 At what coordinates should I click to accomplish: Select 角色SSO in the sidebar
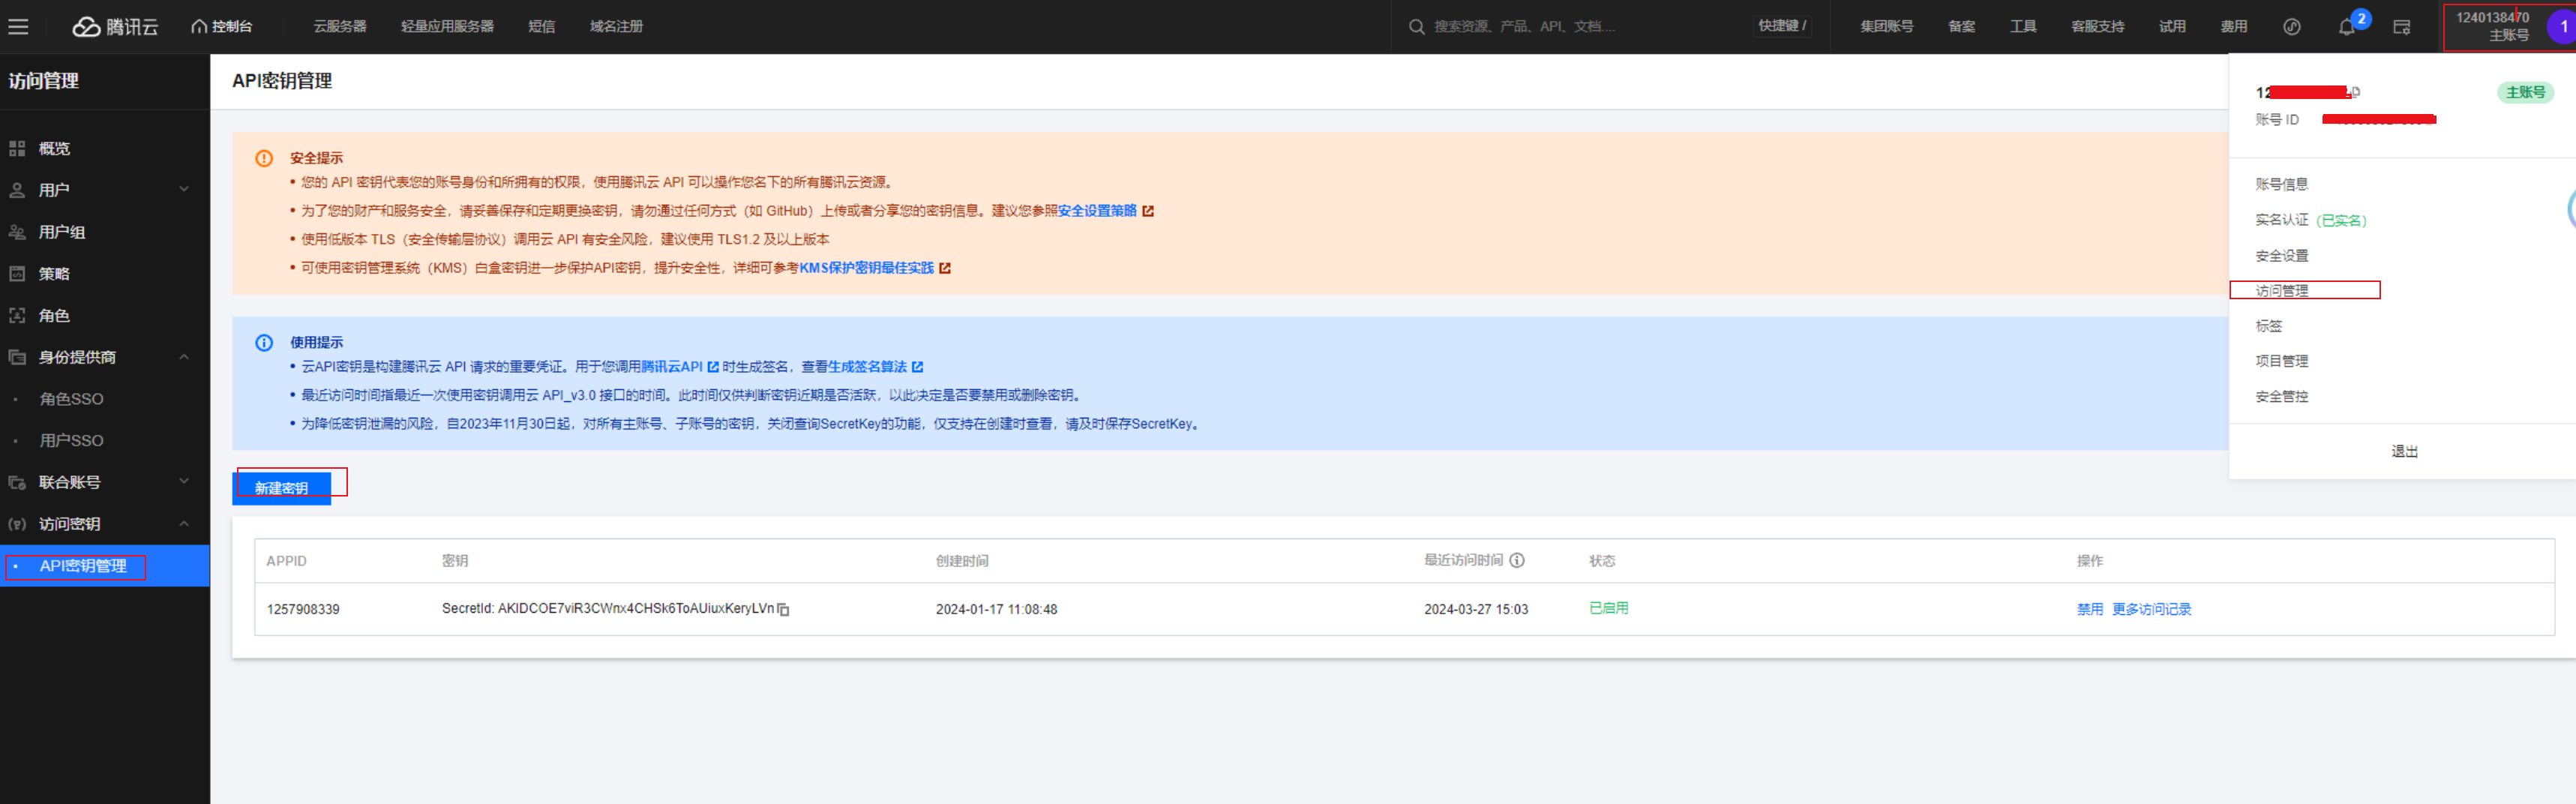click(71, 399)
